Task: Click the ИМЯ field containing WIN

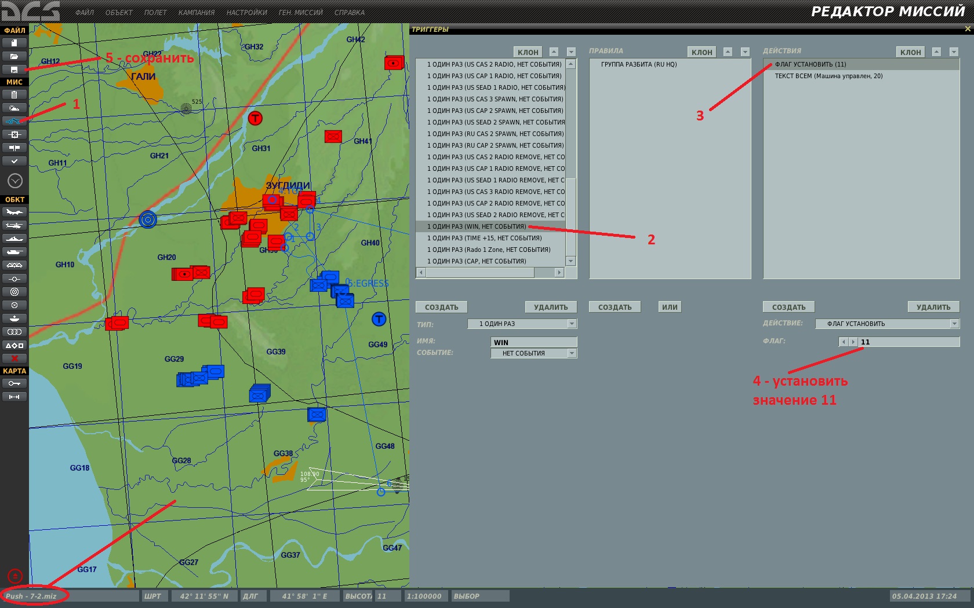Action: tap(533, 342)
